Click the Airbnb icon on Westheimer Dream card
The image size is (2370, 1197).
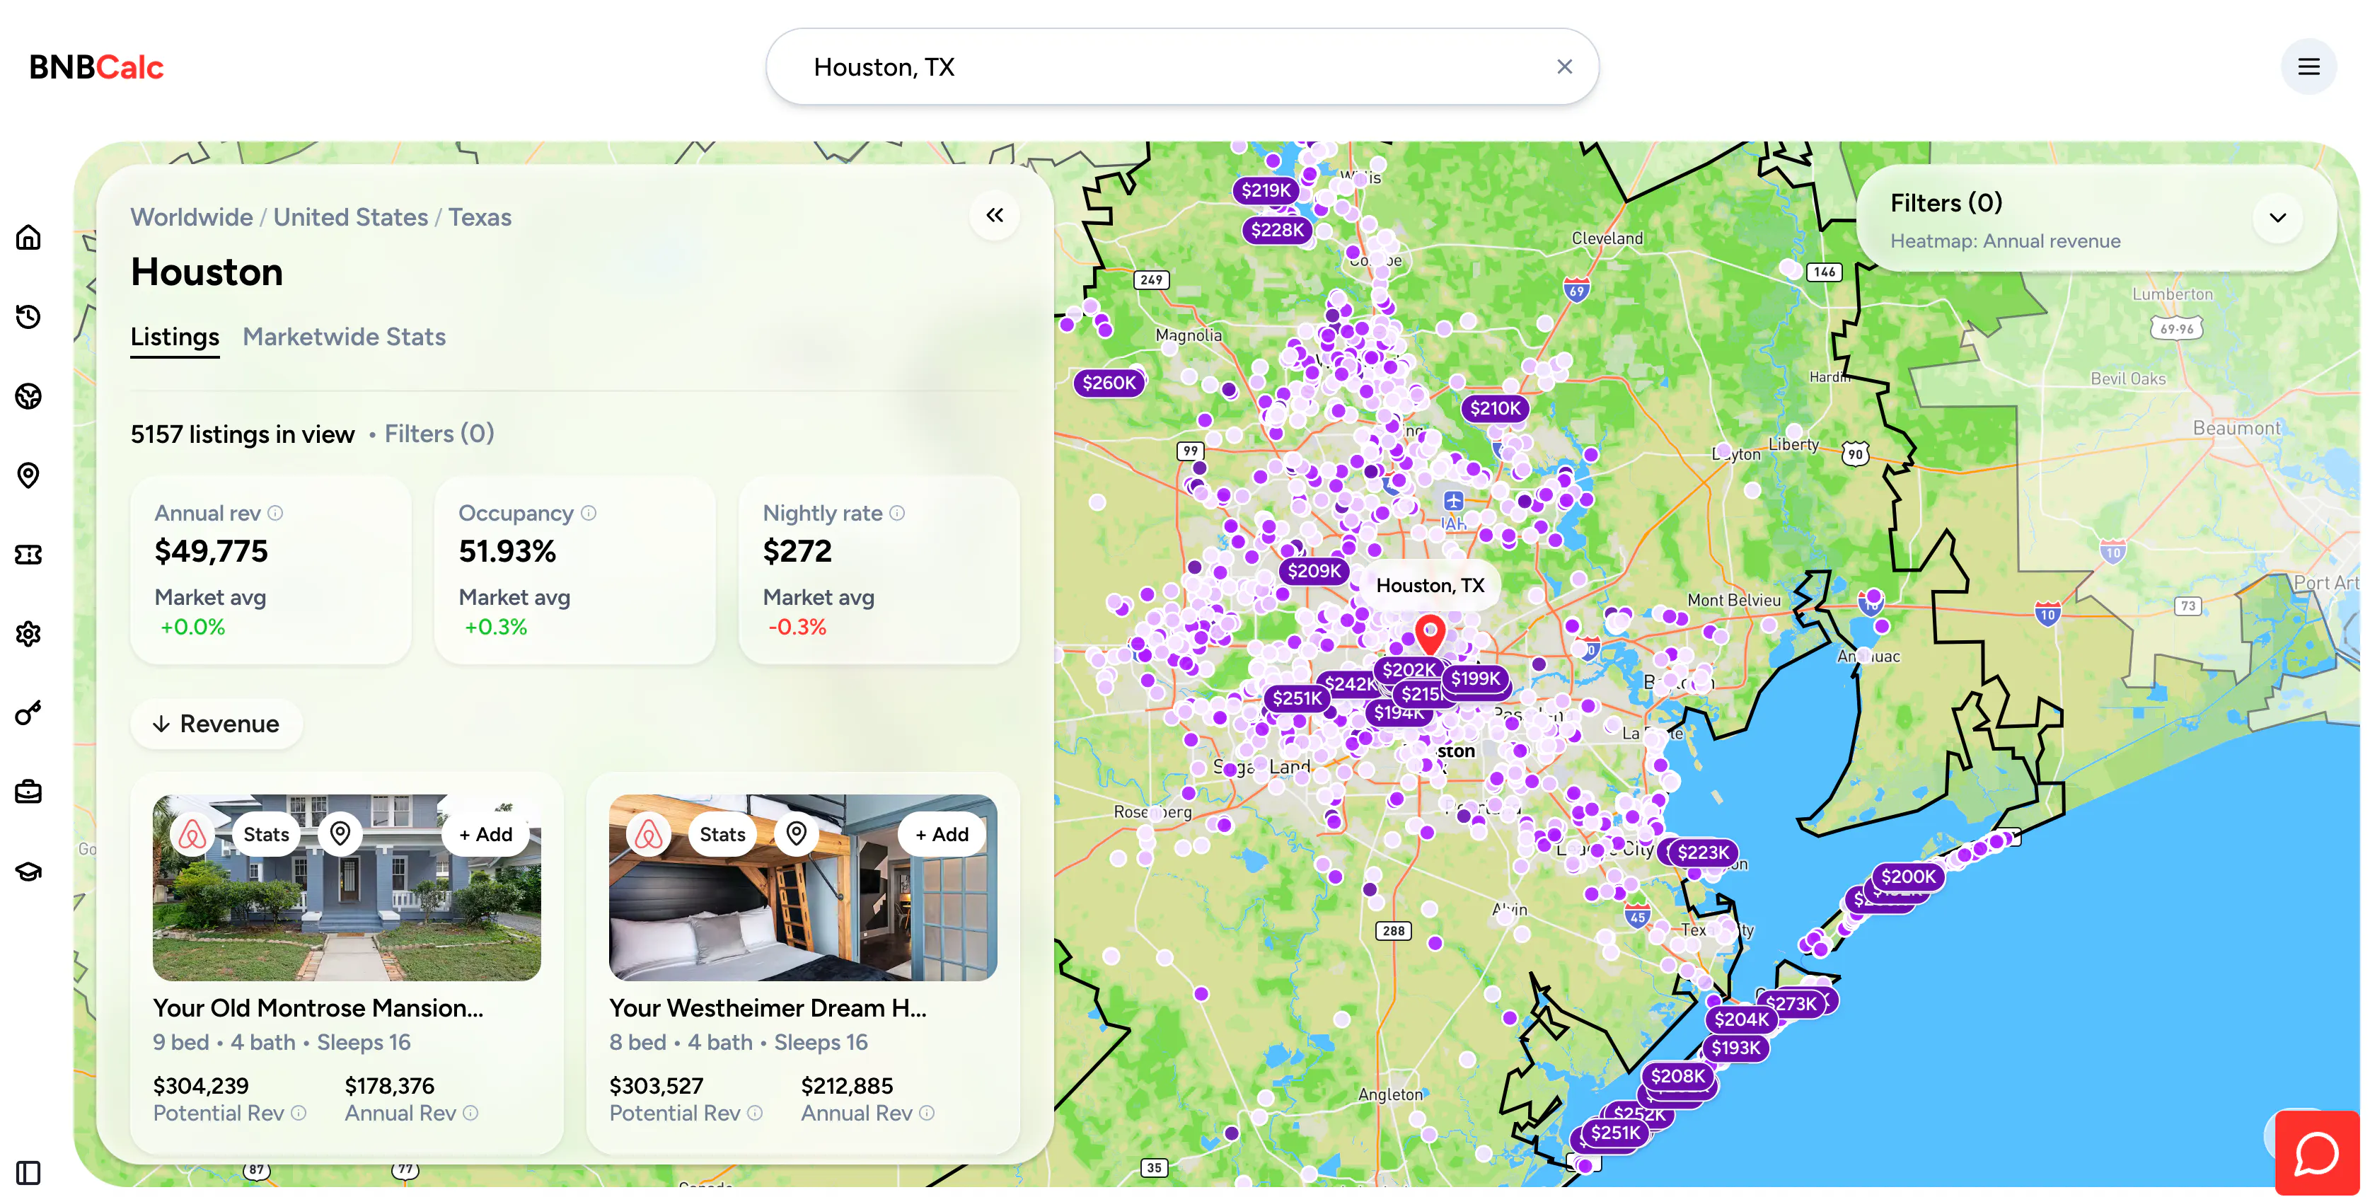pyautogui.click(x=649, y=835)
